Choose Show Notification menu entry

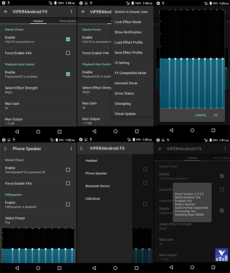tap(132, 32)
